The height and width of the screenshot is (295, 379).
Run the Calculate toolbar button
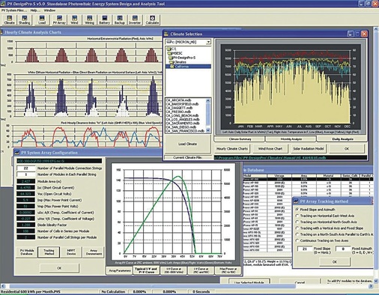pyautogui.click(x=152, y=19)
